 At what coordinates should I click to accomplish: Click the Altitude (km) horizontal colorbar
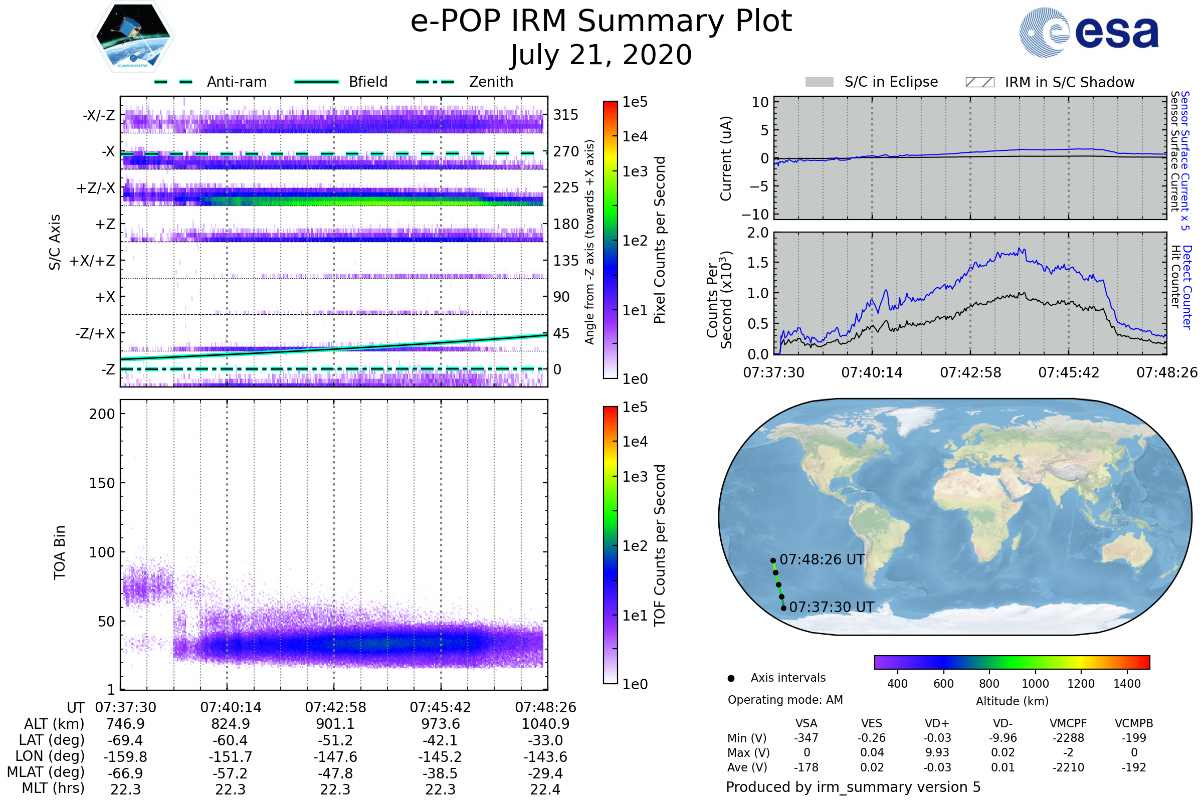click(1012, 662)
